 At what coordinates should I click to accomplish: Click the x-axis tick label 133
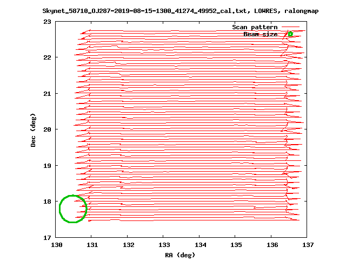[164, 245]
